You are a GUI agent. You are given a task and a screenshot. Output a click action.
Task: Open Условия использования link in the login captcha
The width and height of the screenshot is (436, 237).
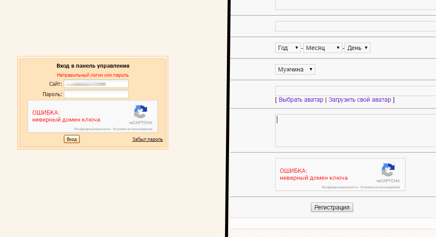[x=132, y=129]
